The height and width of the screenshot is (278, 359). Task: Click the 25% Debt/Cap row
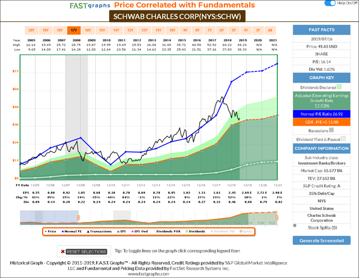(x=321, y=193)
